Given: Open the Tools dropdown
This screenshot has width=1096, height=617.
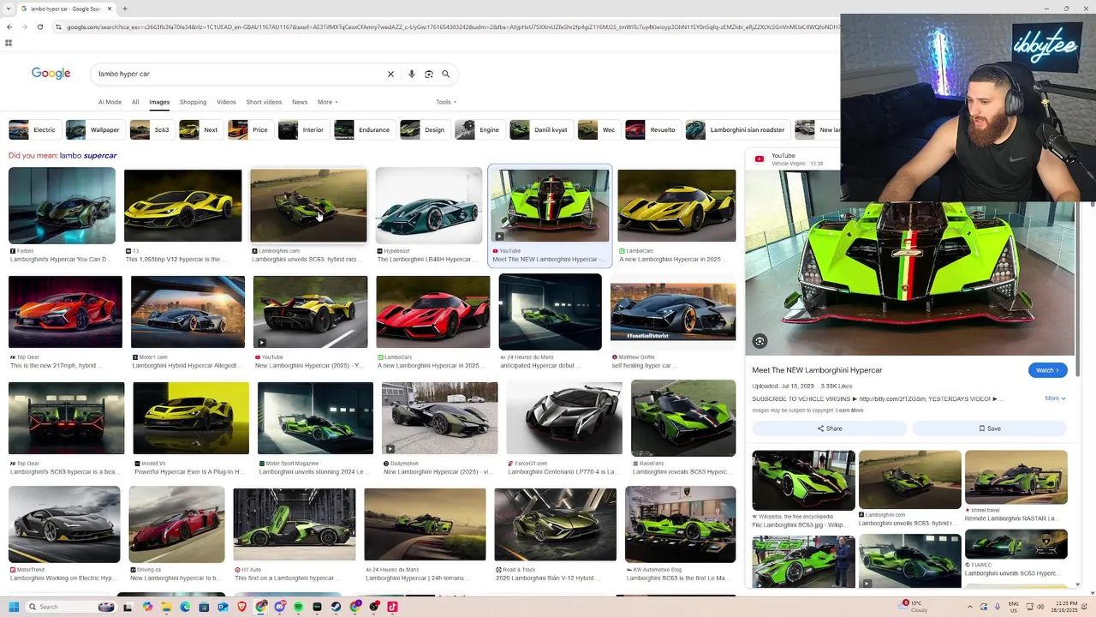Looking at the screenshot, I should pos(445,102).
